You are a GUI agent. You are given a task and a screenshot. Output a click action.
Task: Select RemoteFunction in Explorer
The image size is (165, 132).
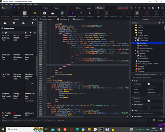[x=146, y=48]
